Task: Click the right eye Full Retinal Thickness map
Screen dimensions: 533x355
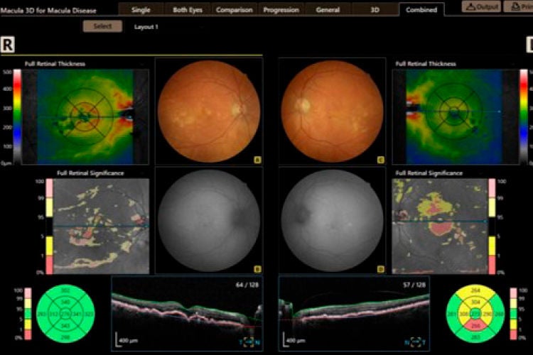Action: [x=85, y=117]
